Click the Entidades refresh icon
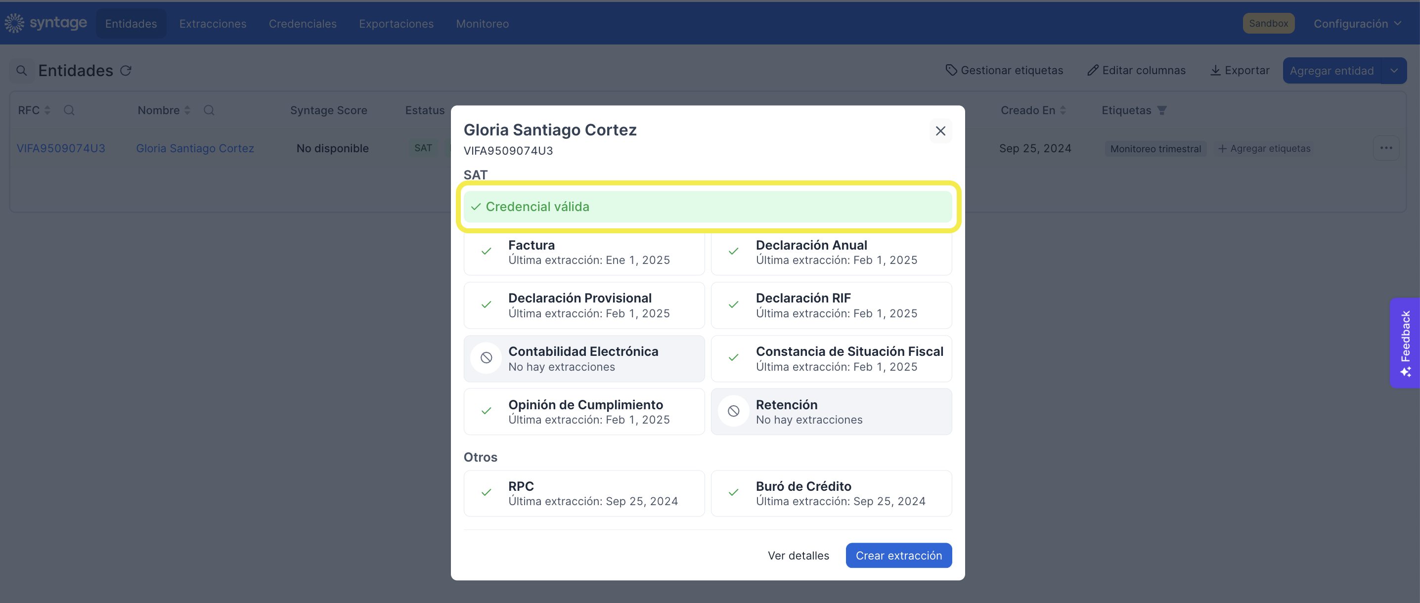 click(126, 71)
